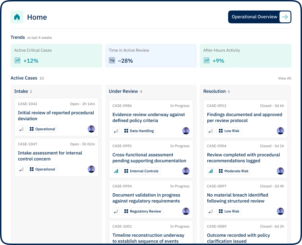This screenshot has width=302, height=245.
Task: Click the Under Review column header
Action: tap(123, 91)
